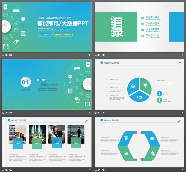Click the business meeting photo on slide 5
This screenshot has width=186, height=172.
tap(56, 134)
